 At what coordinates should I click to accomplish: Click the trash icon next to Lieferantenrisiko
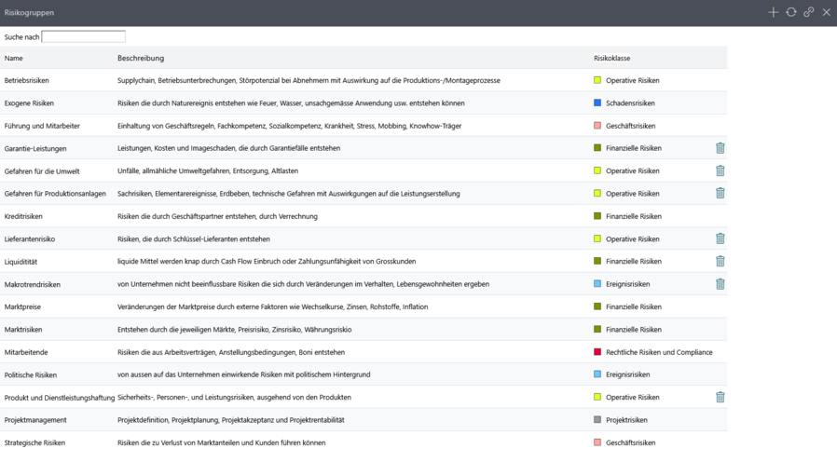[x=720, y=238]
